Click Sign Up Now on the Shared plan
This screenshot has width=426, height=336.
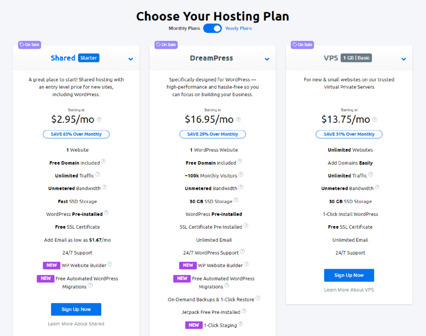tap(76, 309)
